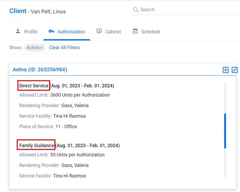Add a new authorization with plus icon
Image resolution: width=240 pixels, height=192 pixels.
point(226,70)
